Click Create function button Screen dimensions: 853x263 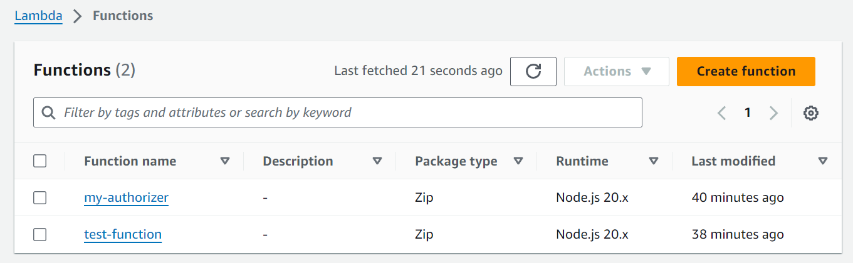(746, 71)
